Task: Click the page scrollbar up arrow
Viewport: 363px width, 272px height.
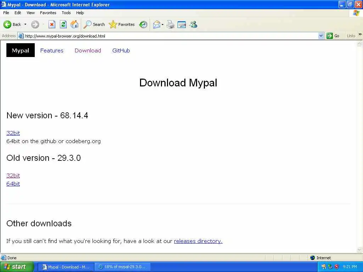Action: tap(359, 44)
